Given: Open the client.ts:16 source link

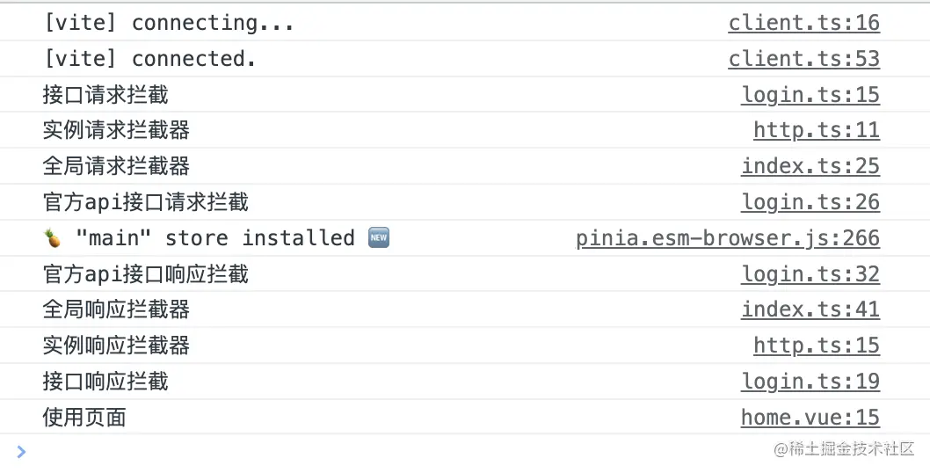Looking at the screenshot, I should (803, 23).
